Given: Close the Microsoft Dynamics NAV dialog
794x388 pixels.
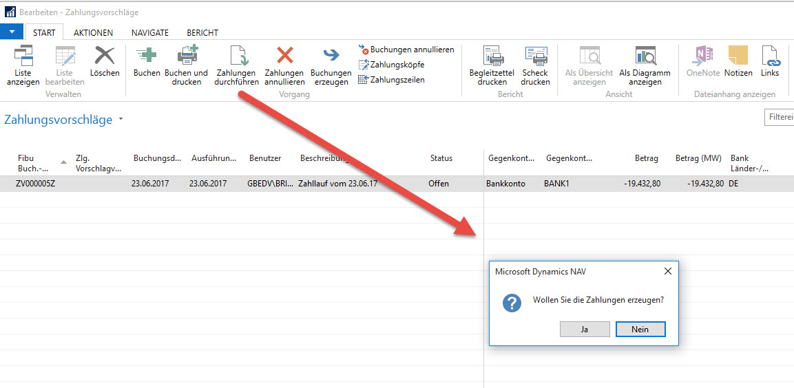Looking at the screenshot, I should pyautogui.click(x=667, y=271).
